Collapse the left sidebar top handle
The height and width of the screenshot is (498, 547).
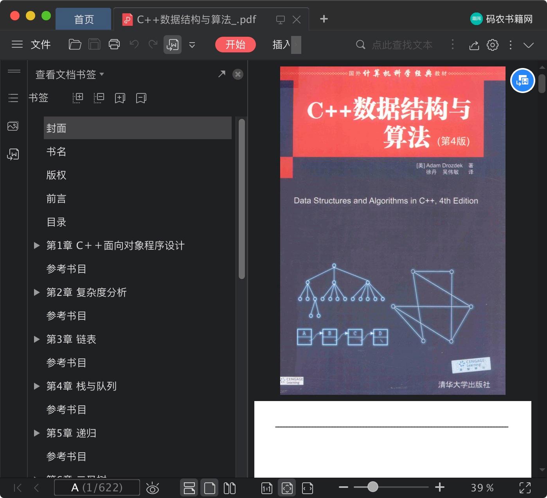14,71
